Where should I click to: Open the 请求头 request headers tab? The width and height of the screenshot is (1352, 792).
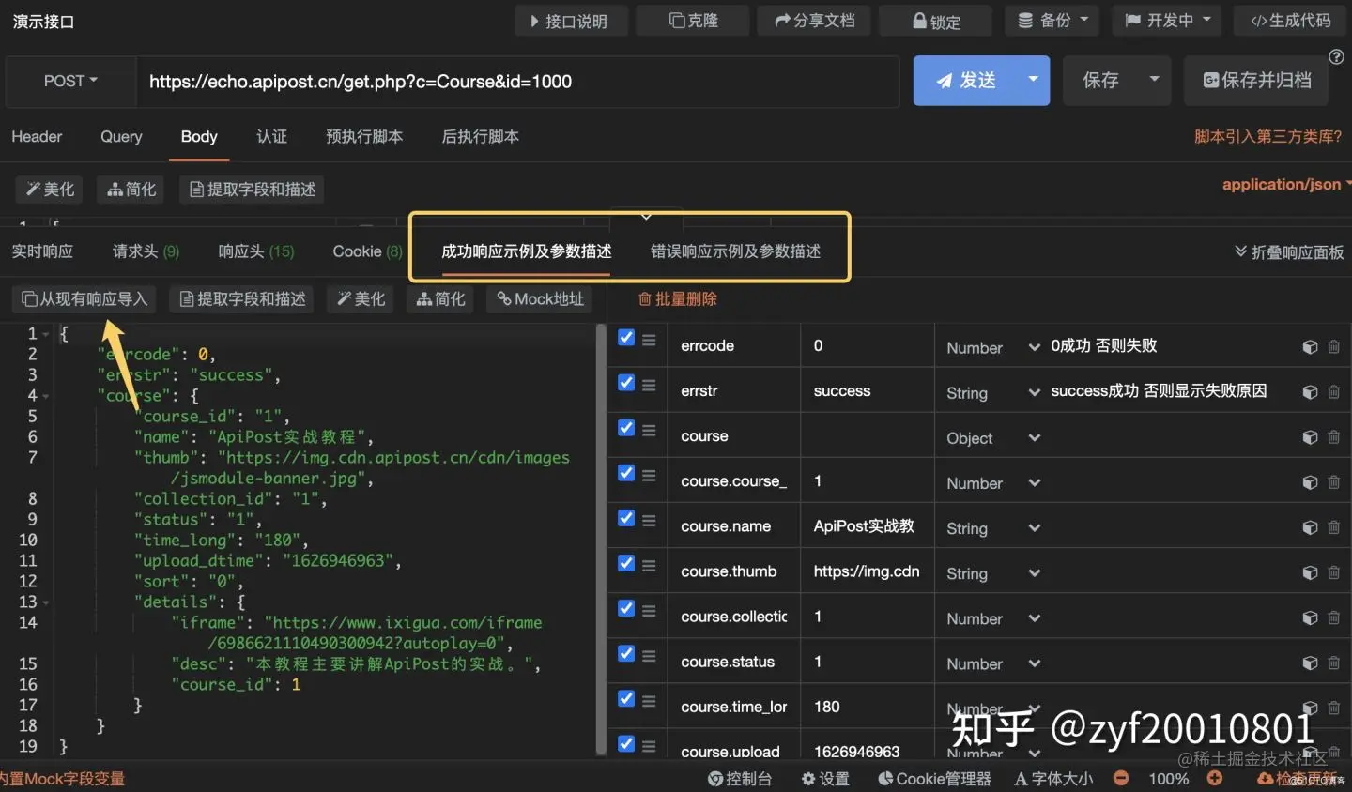(x=146, y=251)
